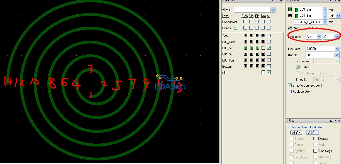341x164 pixels.
Task: Open the Alt dropdown in Options
Action: tap(338, 16)
